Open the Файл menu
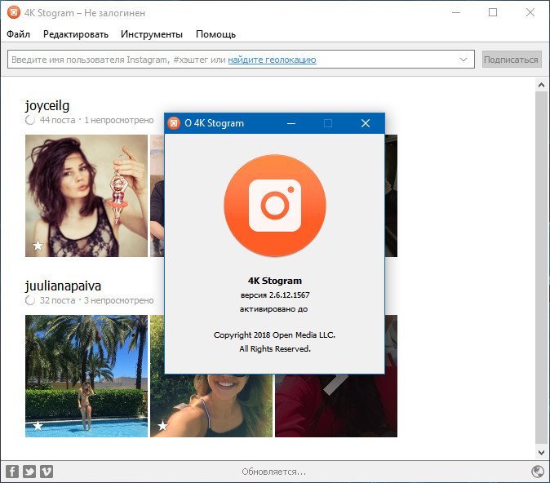The image size is (550, 483). pos(18,34)
